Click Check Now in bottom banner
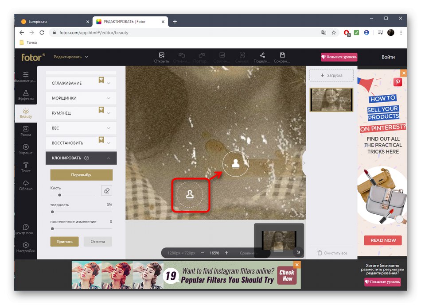 (x=287, y=275)
